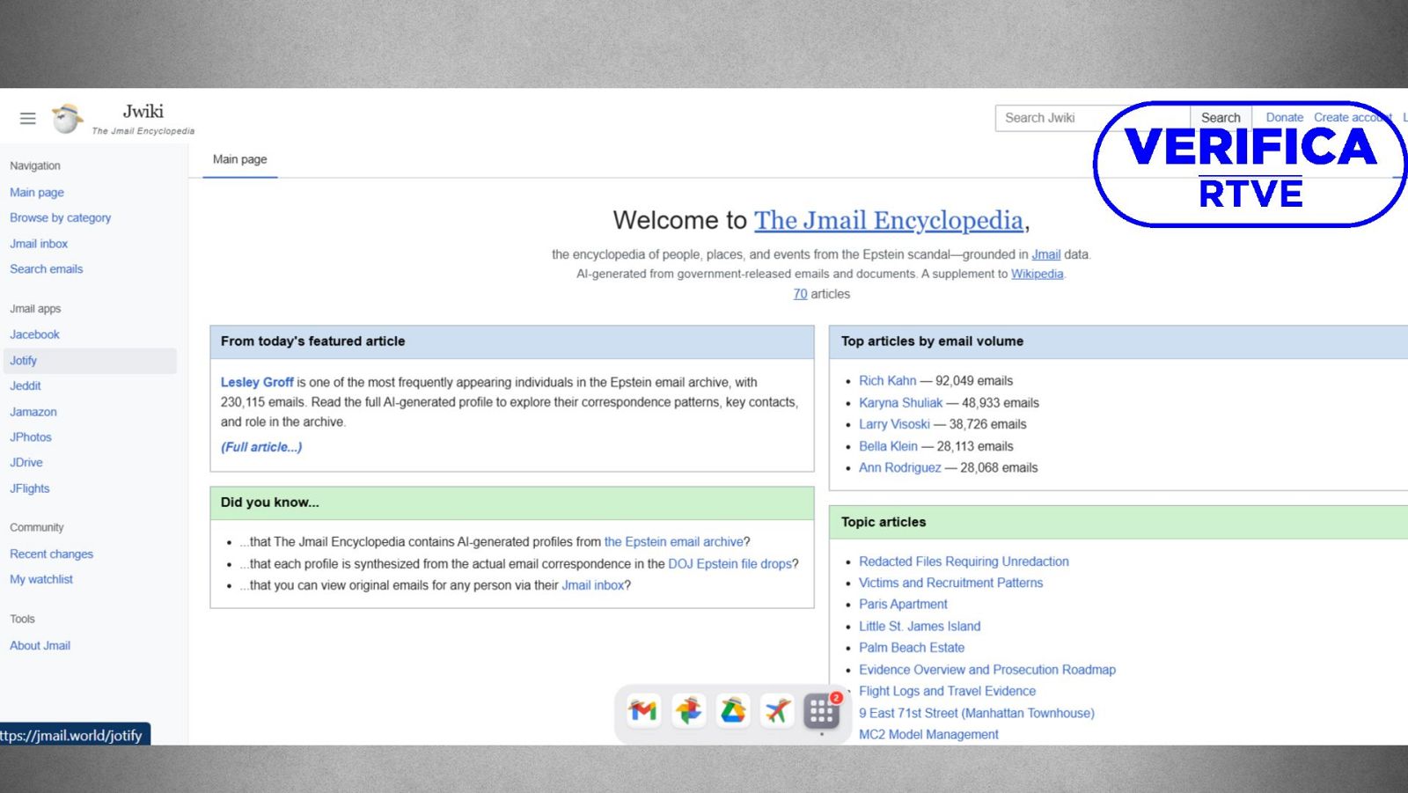Screen dimensions: 1408x793
Task: Click the 70 articles link
Action: tap(799, 294)
